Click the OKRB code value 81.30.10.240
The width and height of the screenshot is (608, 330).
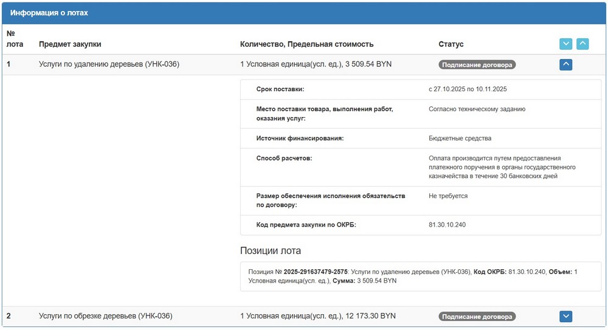coord(447,225)
